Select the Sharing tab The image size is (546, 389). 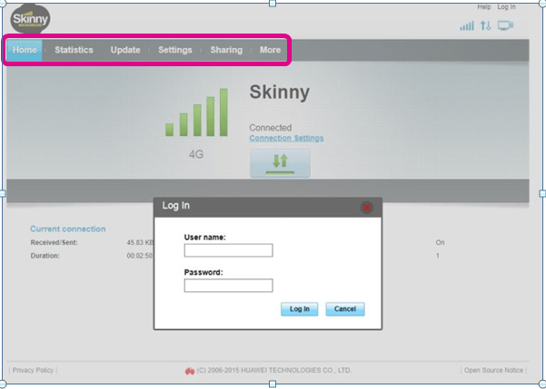[x=226, y=50]
